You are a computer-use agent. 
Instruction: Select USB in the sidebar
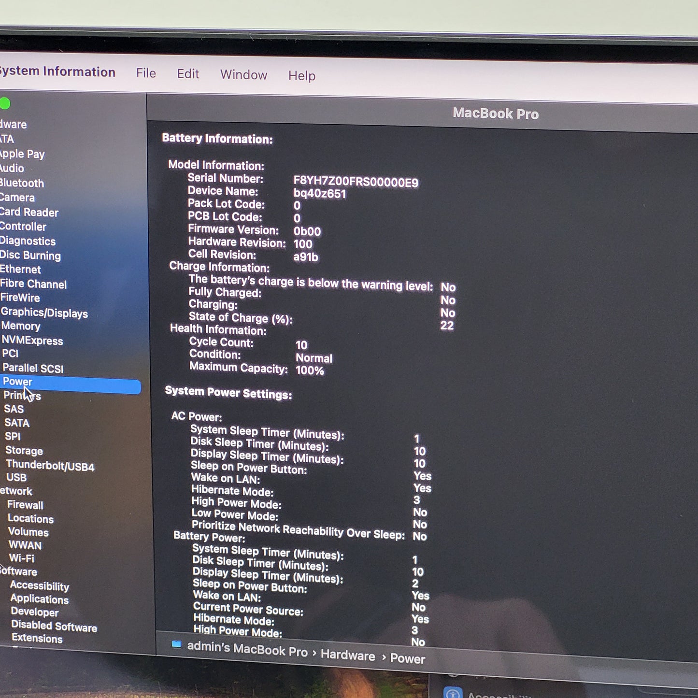click(x=16, y=477)
